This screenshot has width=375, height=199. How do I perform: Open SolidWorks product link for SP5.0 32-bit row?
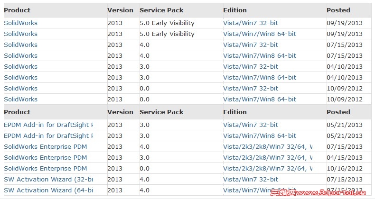[x=20, y=23]
